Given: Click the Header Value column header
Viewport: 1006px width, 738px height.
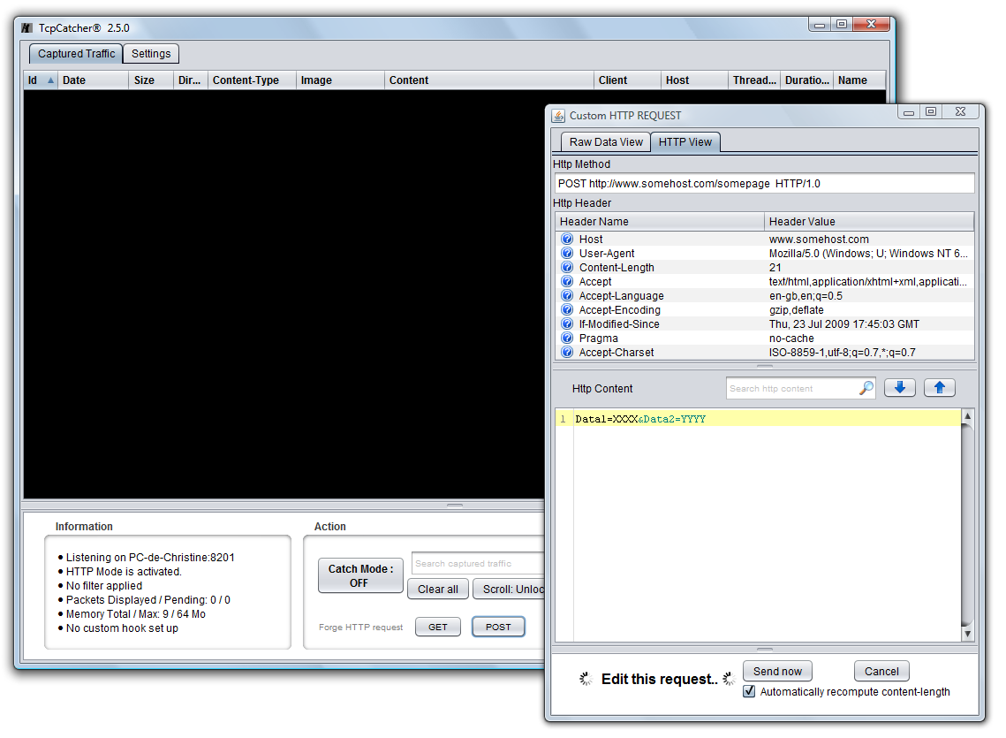Looking at the screenshot, I should [869, 222].
